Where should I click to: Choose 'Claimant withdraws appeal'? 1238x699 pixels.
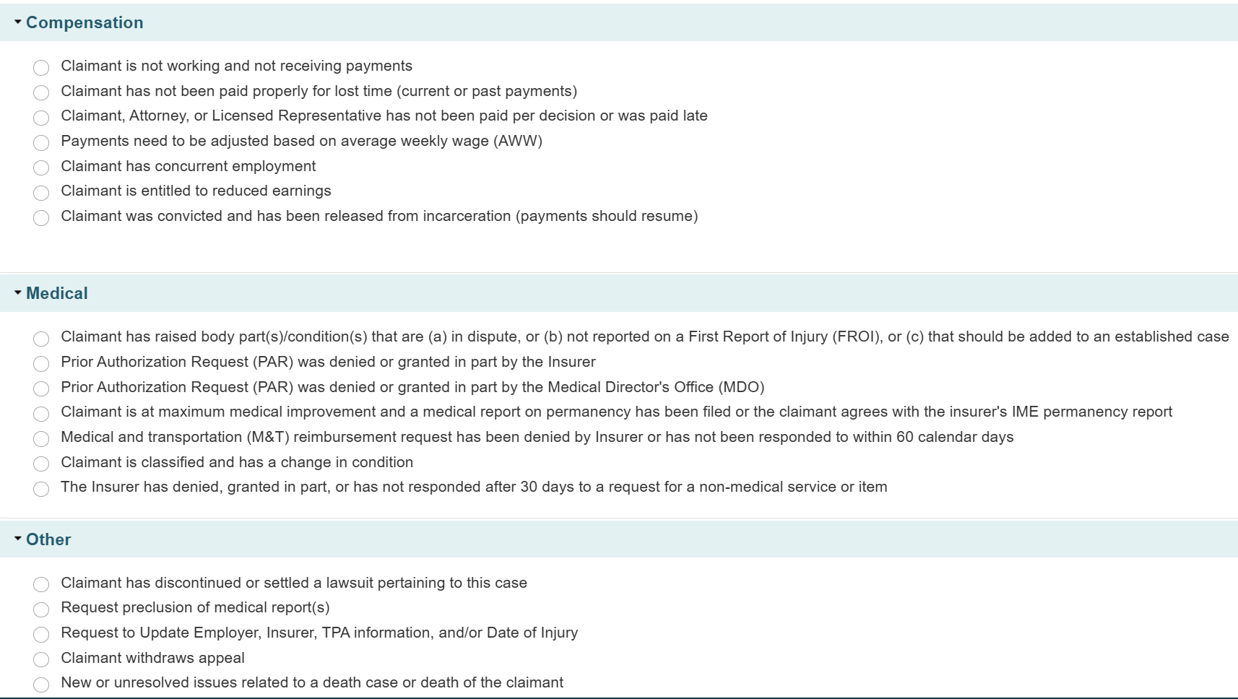tap(41, 659)
